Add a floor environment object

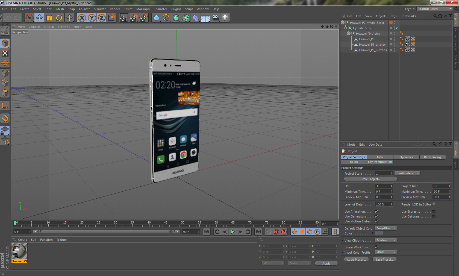click(205, 18)
